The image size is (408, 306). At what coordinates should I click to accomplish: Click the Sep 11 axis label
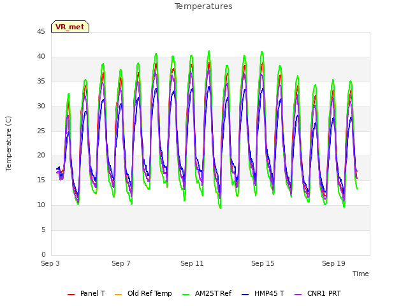click(192, 263)
